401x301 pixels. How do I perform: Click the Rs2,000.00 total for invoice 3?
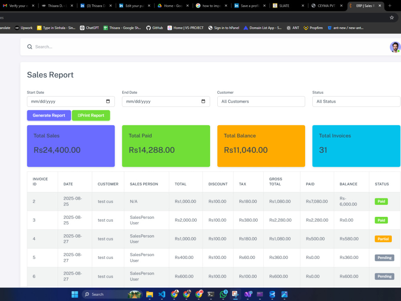point(186,220)
